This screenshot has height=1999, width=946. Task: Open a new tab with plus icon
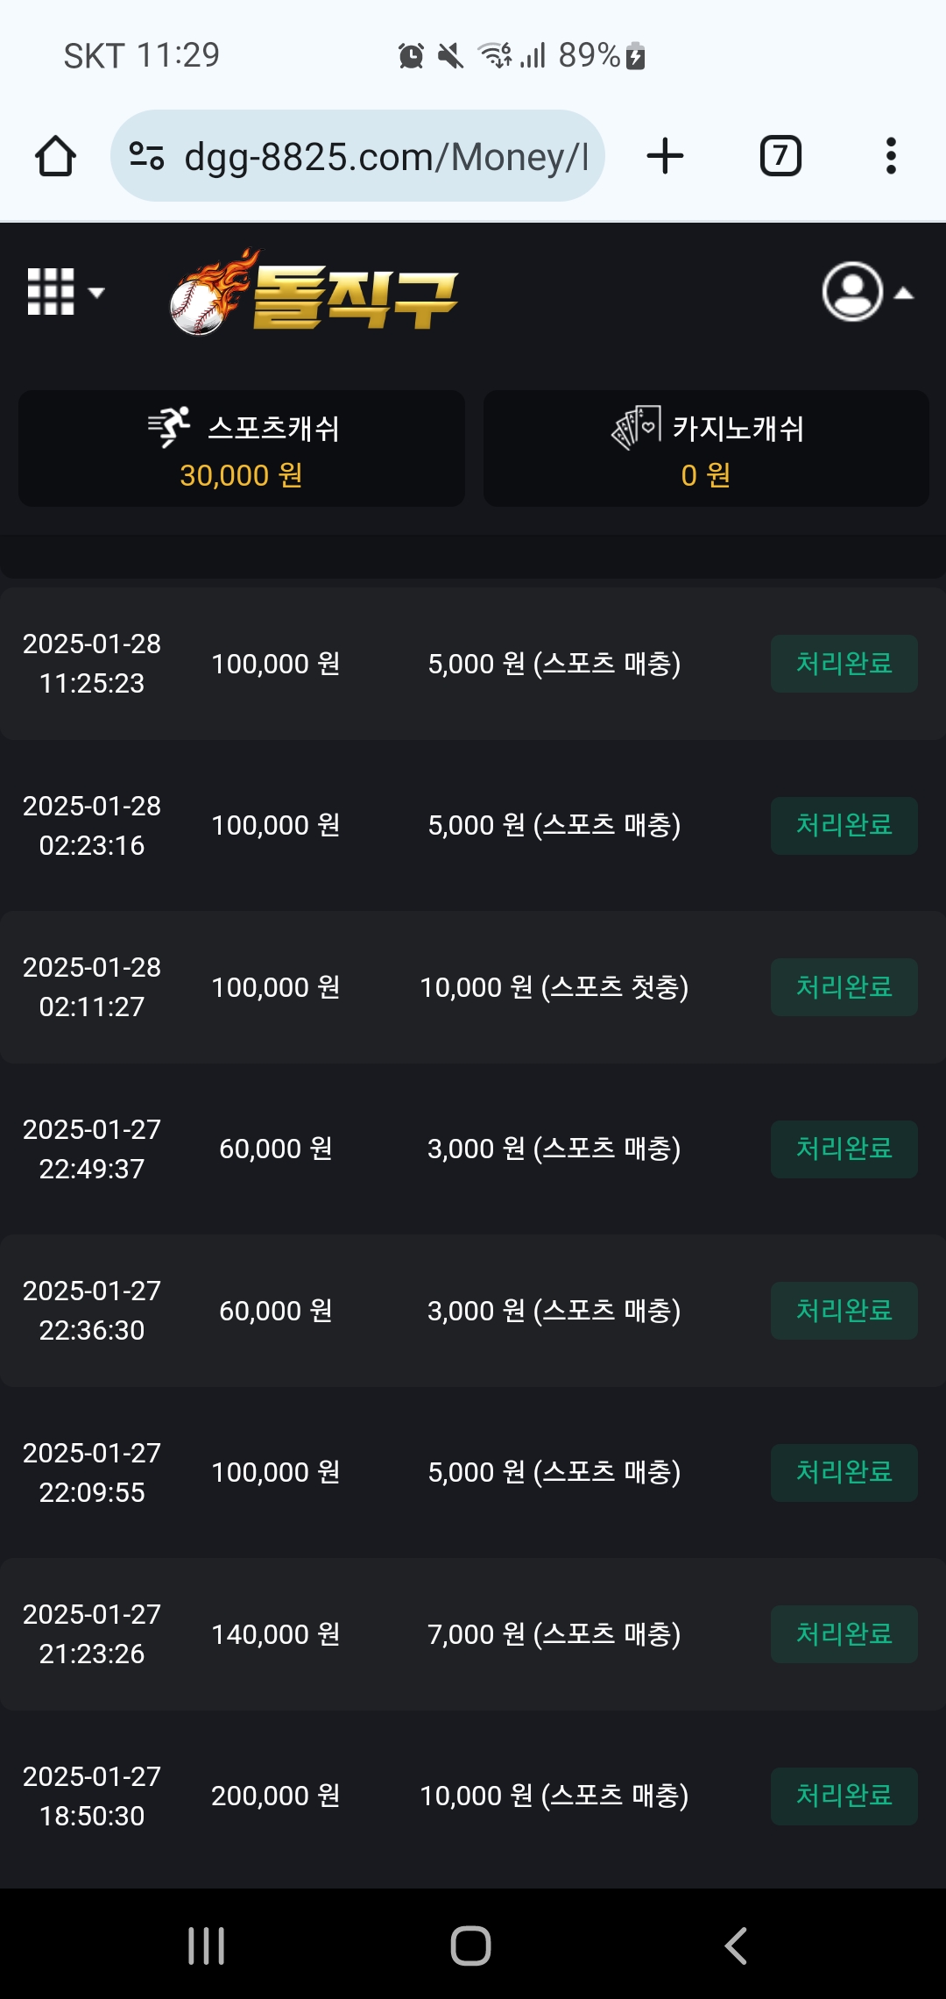click(x=665, y=156)
